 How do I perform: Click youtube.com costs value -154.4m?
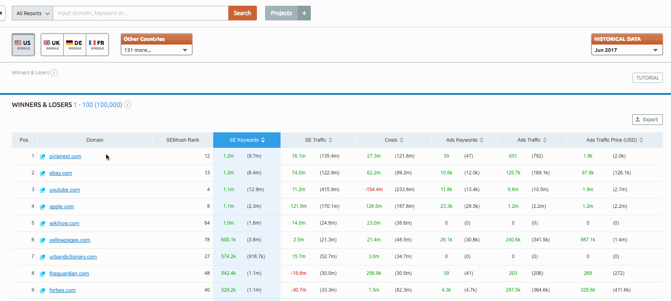[x=374, y=190]
